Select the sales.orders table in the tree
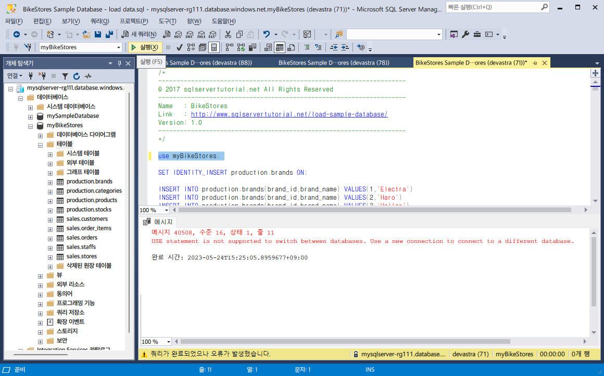 point(82,238)
